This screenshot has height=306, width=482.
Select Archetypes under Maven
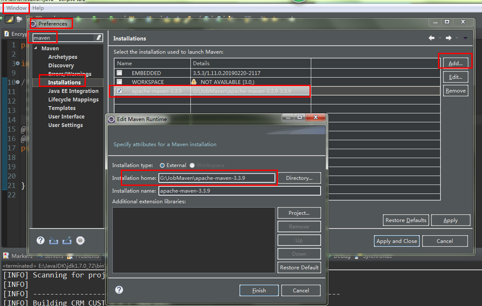(63, 57)
